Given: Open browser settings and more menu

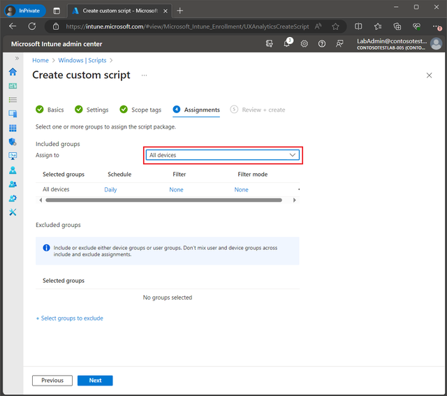Looking at the screenshot, I should click(437, 27).
